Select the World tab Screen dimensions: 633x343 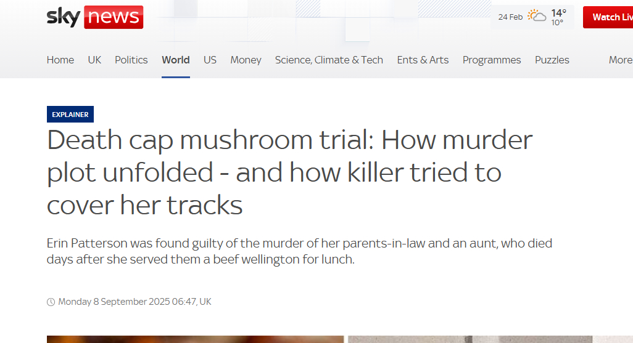pos(176,60)
